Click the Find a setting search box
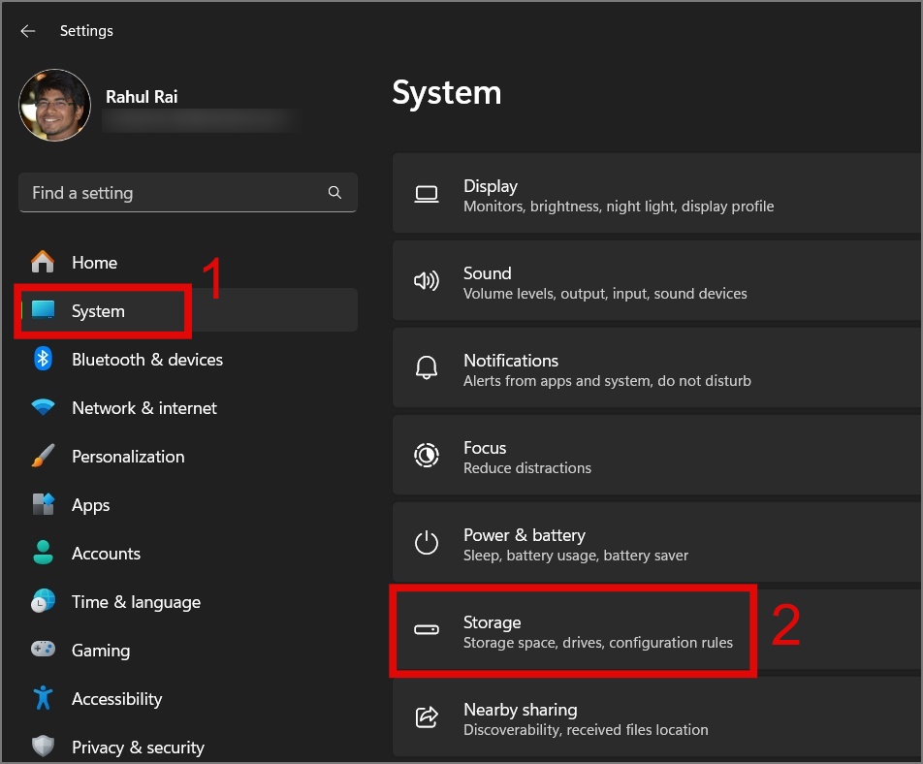Image resolution: width=923 pixels, height=764 pixels. [175, 193]
